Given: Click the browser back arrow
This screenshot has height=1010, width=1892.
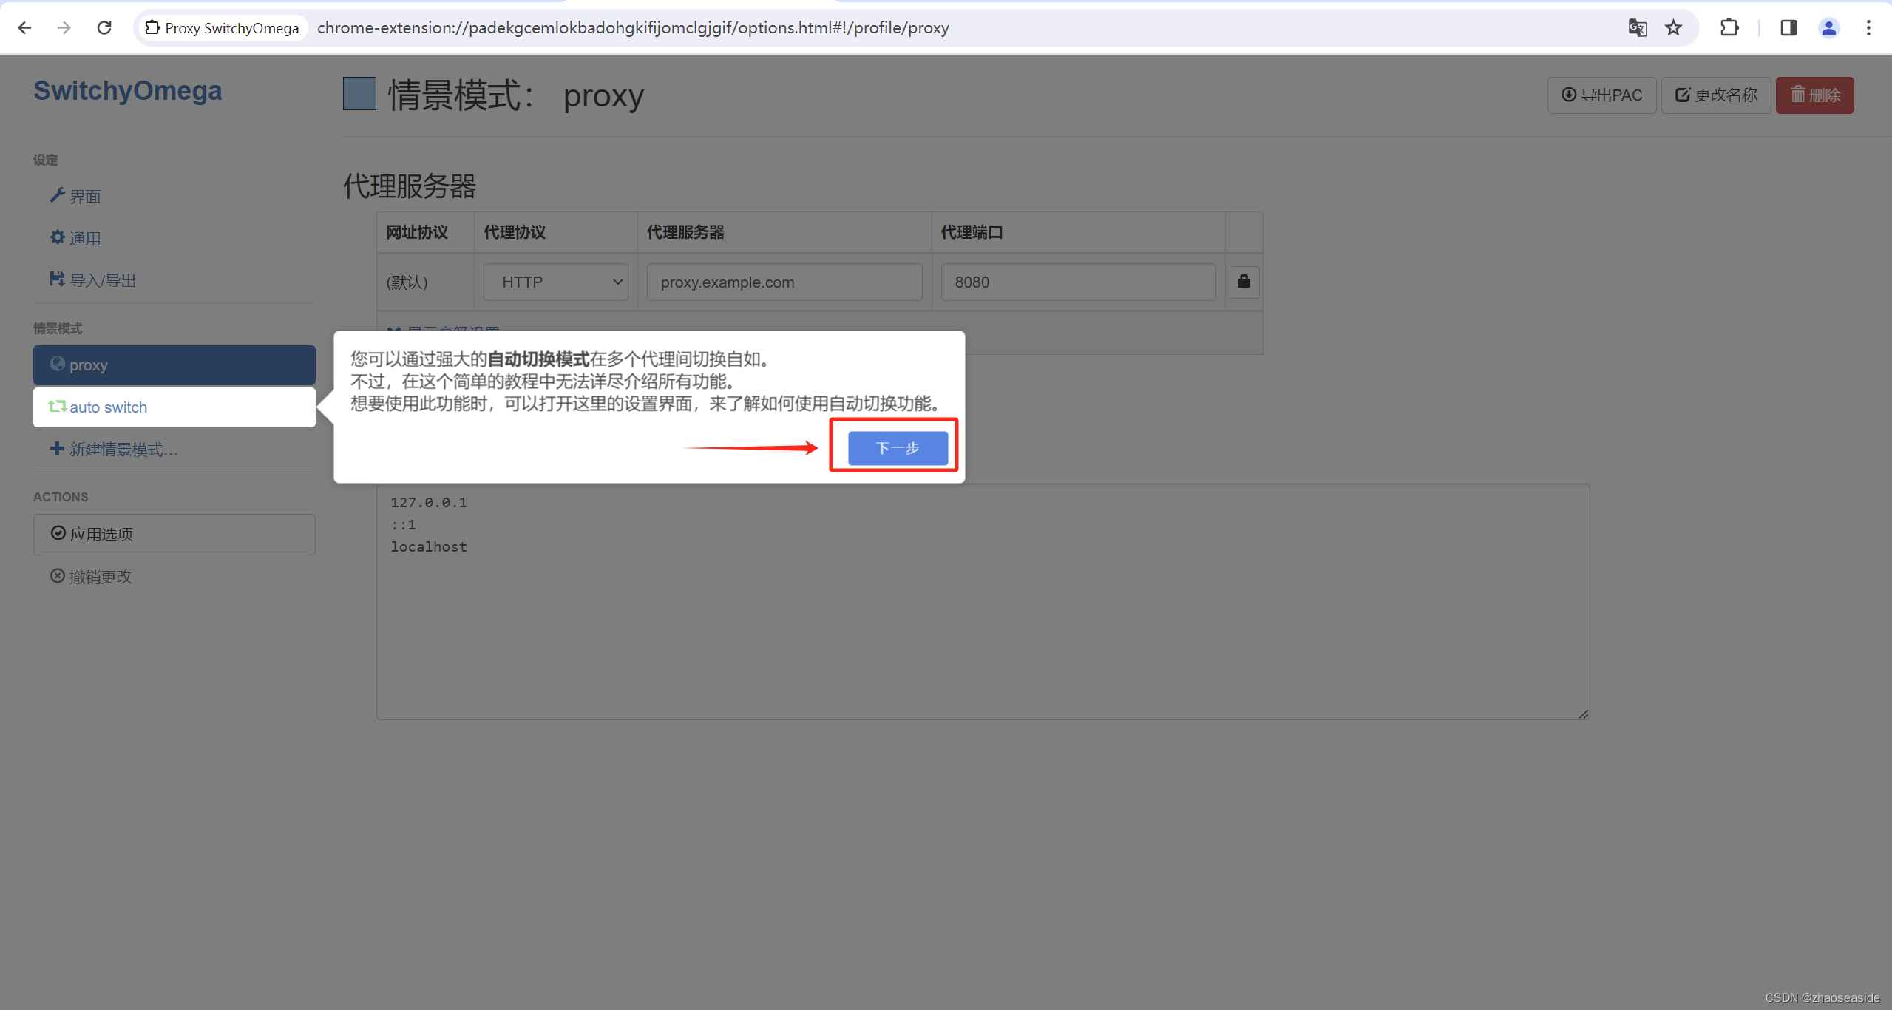Looking at the screenshot, I should (x=24, y=28).
